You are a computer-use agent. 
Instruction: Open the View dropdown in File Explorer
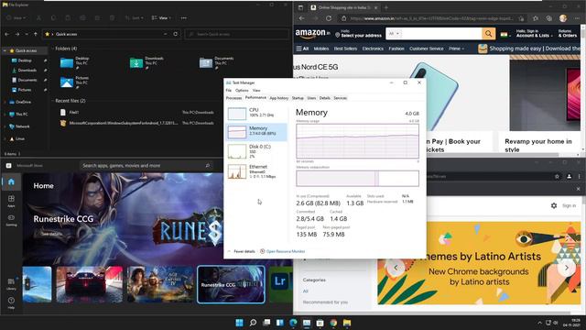tap(162, 18)
